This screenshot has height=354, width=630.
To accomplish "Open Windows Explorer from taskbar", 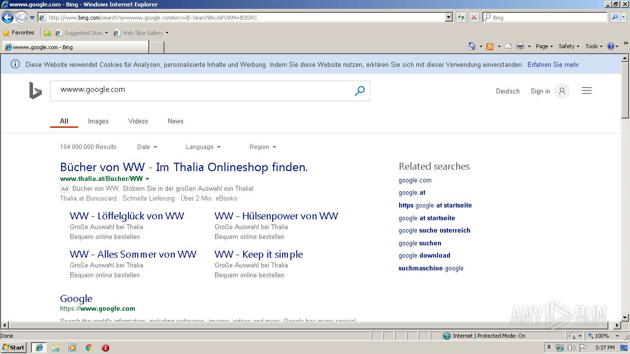I will click(56, 348).
